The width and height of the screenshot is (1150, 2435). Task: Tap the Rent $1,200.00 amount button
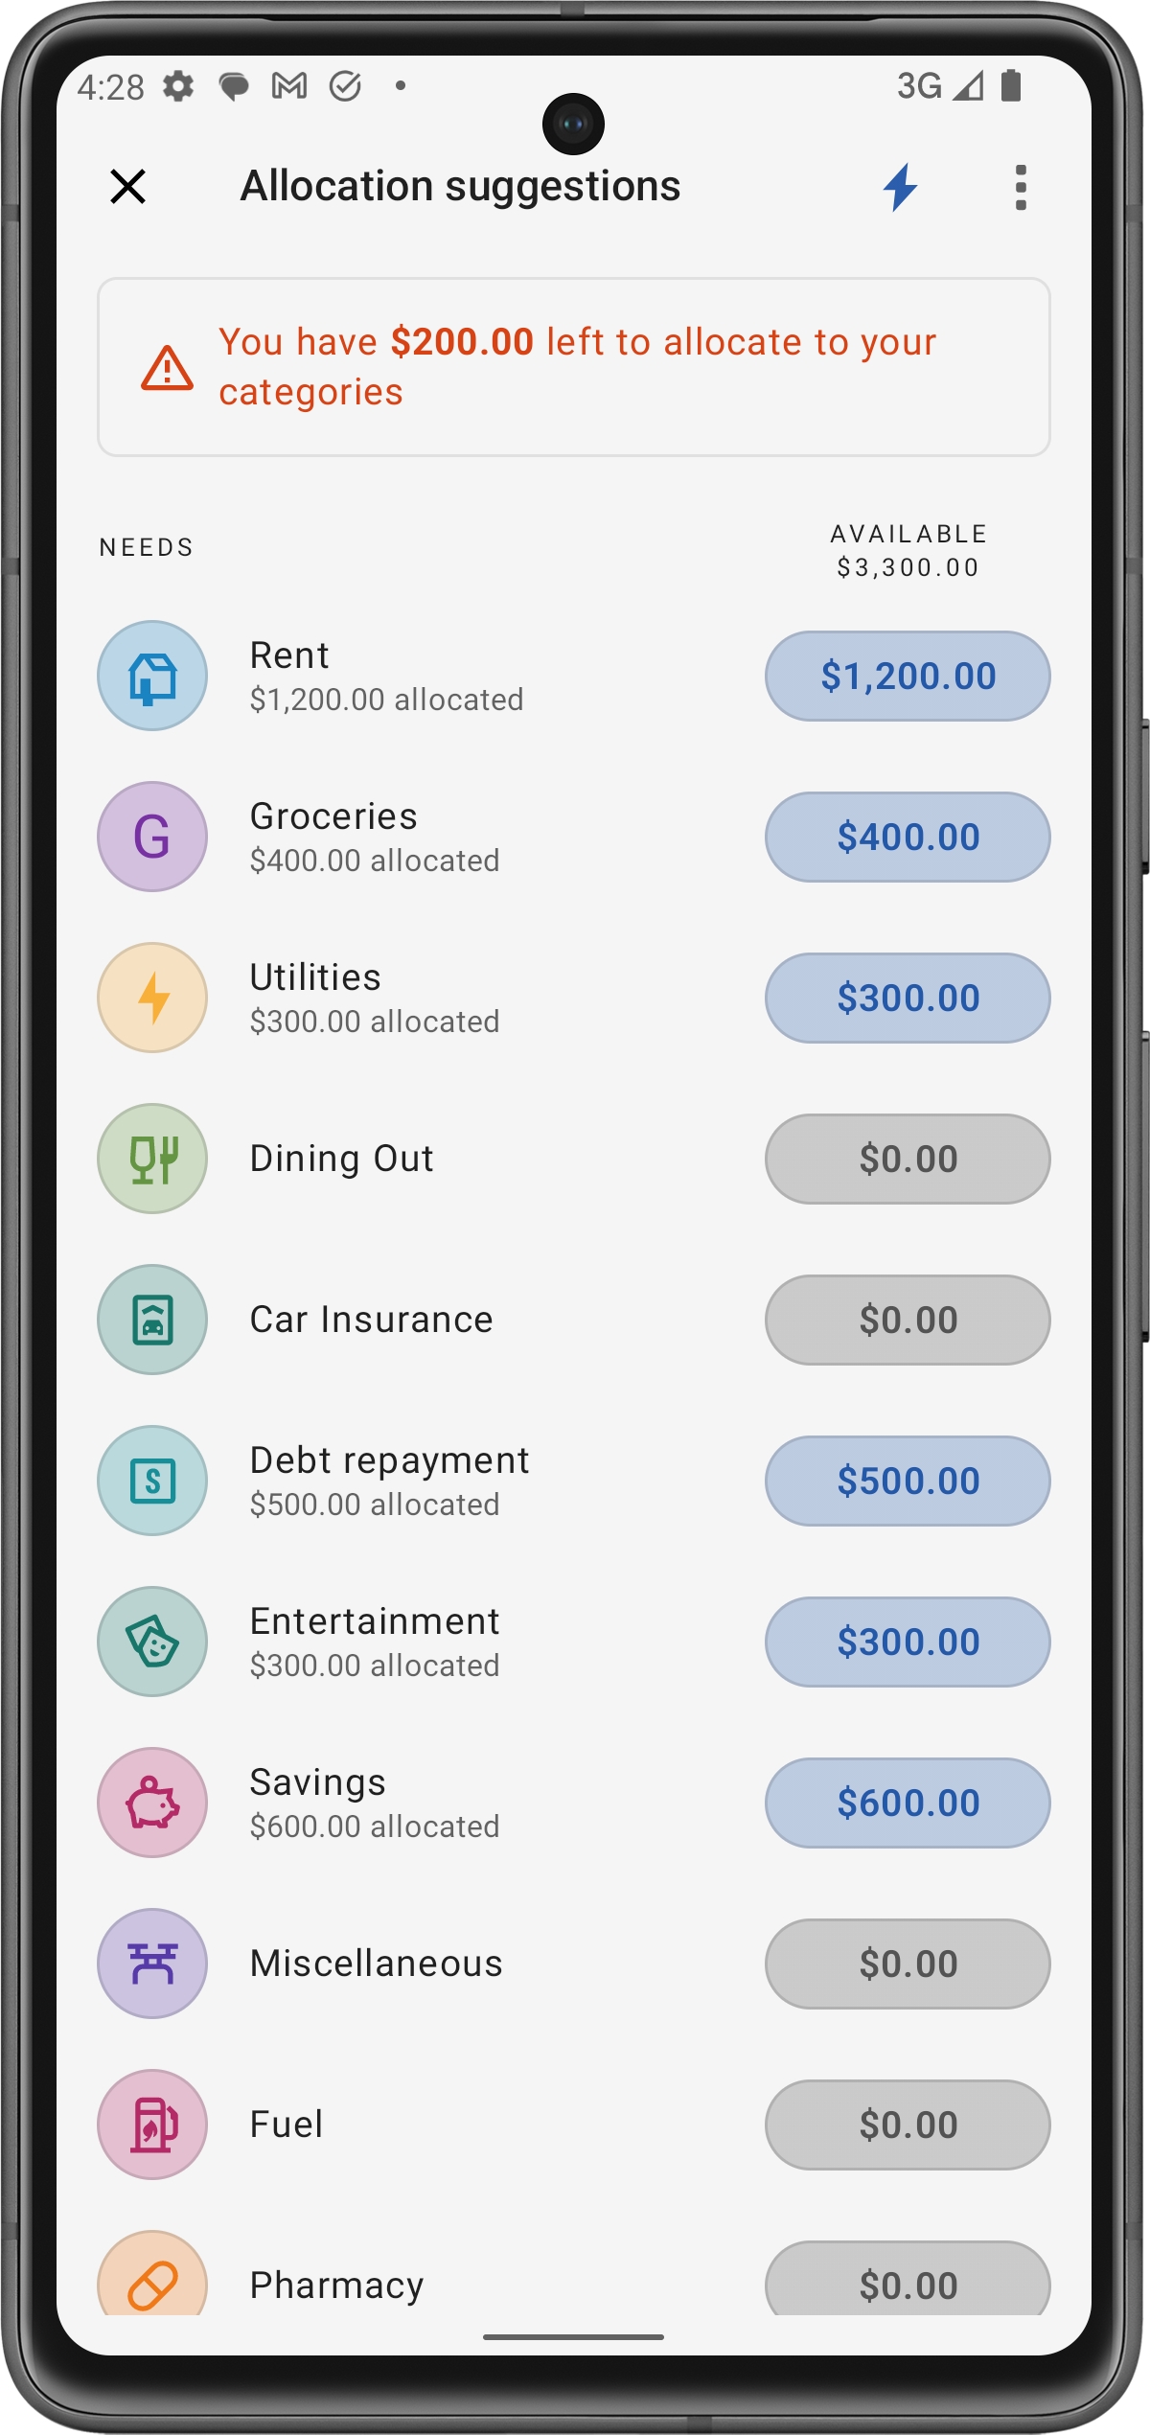[x=907, y=677]
